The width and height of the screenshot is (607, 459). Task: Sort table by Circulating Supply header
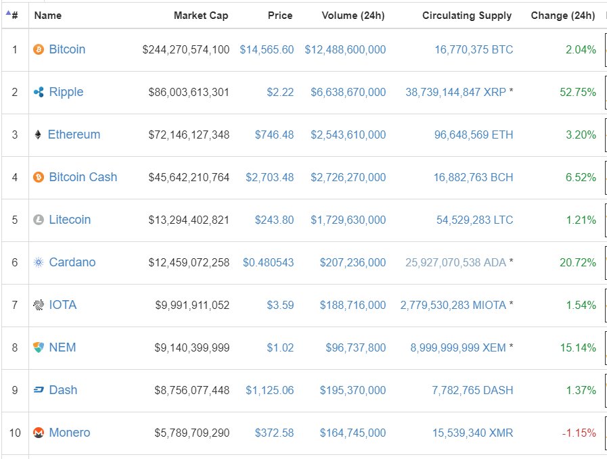click(x=467, y=16)
